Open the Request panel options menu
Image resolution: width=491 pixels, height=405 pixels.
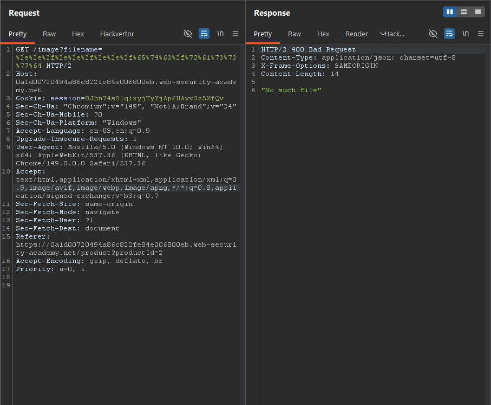[x=235, y=34]
